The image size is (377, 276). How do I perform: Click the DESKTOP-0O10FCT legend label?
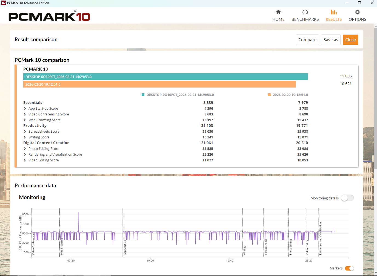pyautogui.click(x=180, y=95)
